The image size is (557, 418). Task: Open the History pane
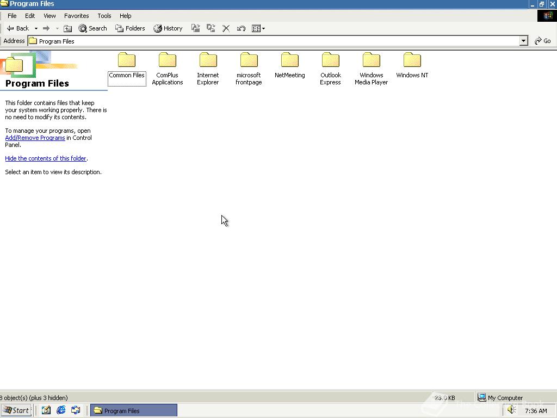168,28
